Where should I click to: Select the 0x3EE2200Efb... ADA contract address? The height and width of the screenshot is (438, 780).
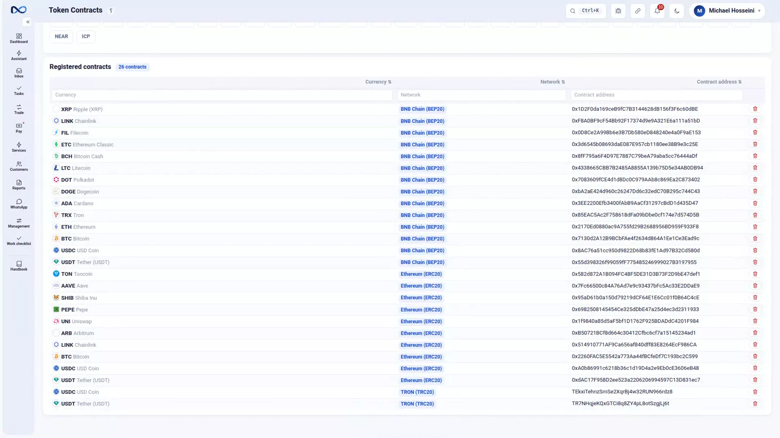tap(635, 203)
